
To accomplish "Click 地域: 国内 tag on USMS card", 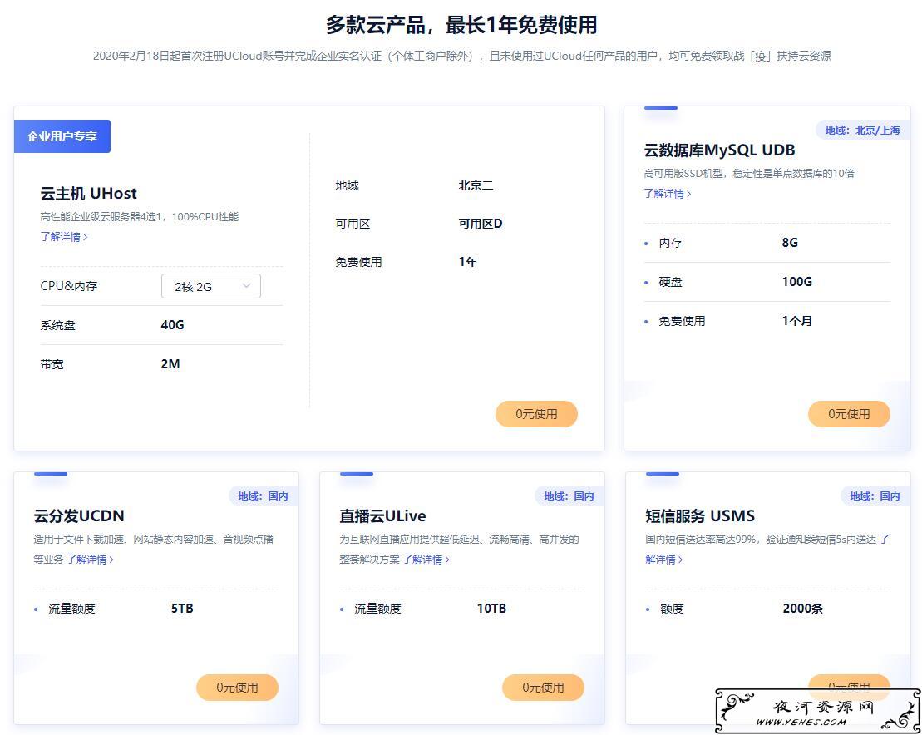I will [x=875, y=496].
